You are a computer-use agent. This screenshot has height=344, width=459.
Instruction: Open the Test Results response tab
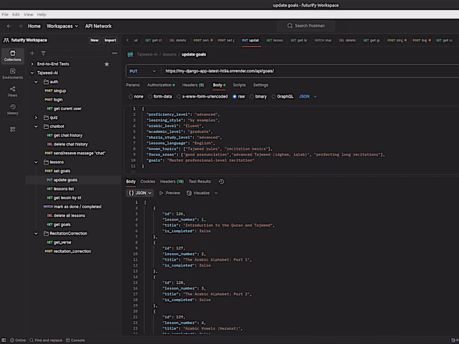(x=200, y=182)
